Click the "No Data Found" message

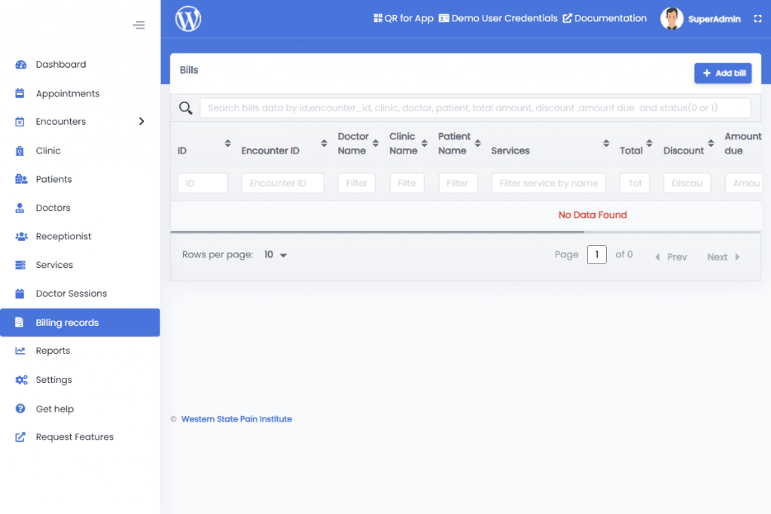click(x=593, y=214)
